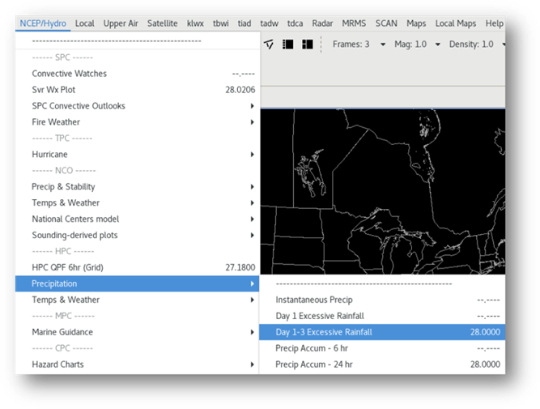540x409 pixels.
Task: Open the Local Maps menu
Action: (x=456, y=23)
